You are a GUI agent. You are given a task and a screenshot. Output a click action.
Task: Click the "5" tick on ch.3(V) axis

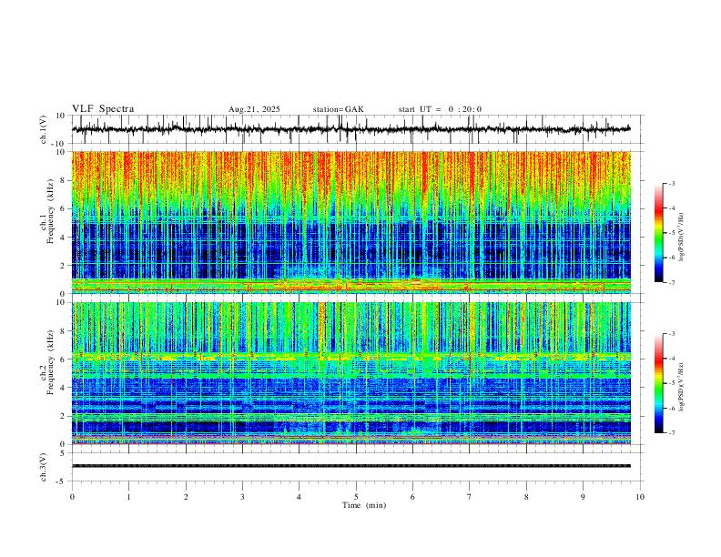64,453
